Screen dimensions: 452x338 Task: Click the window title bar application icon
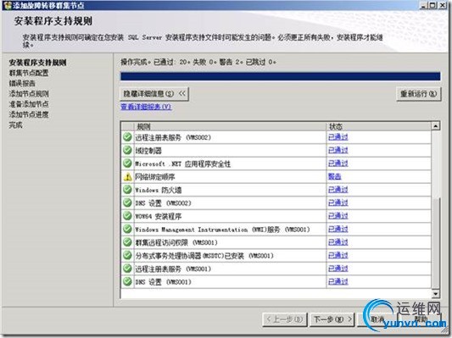point(8,5)
